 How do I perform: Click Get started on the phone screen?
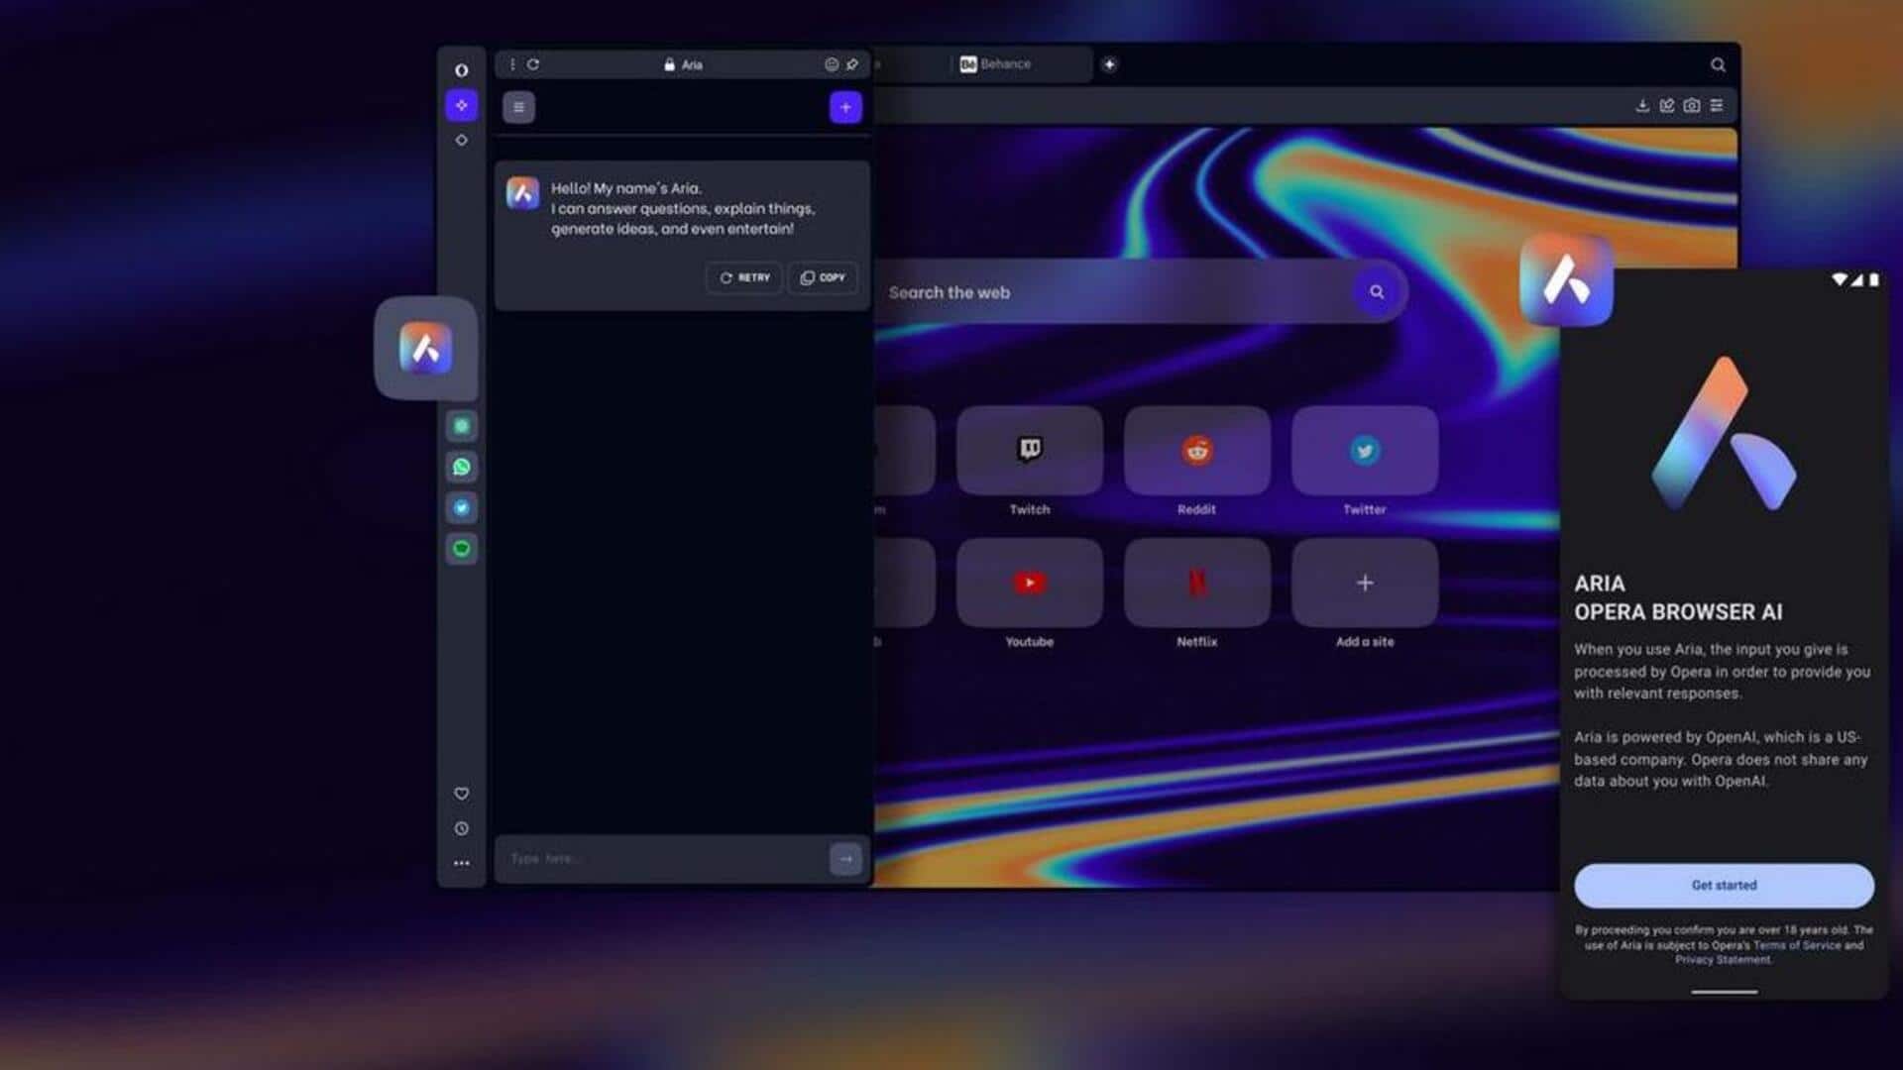click(1724, 885)
